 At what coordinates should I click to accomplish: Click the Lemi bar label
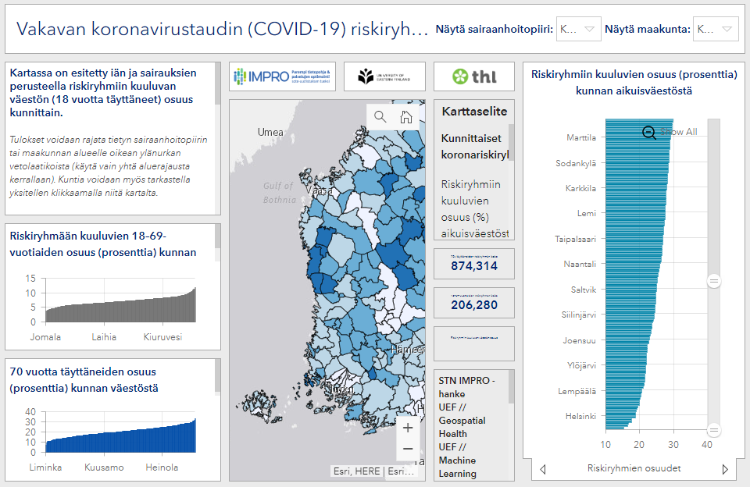pyautogui.click(x=587, y=213)
